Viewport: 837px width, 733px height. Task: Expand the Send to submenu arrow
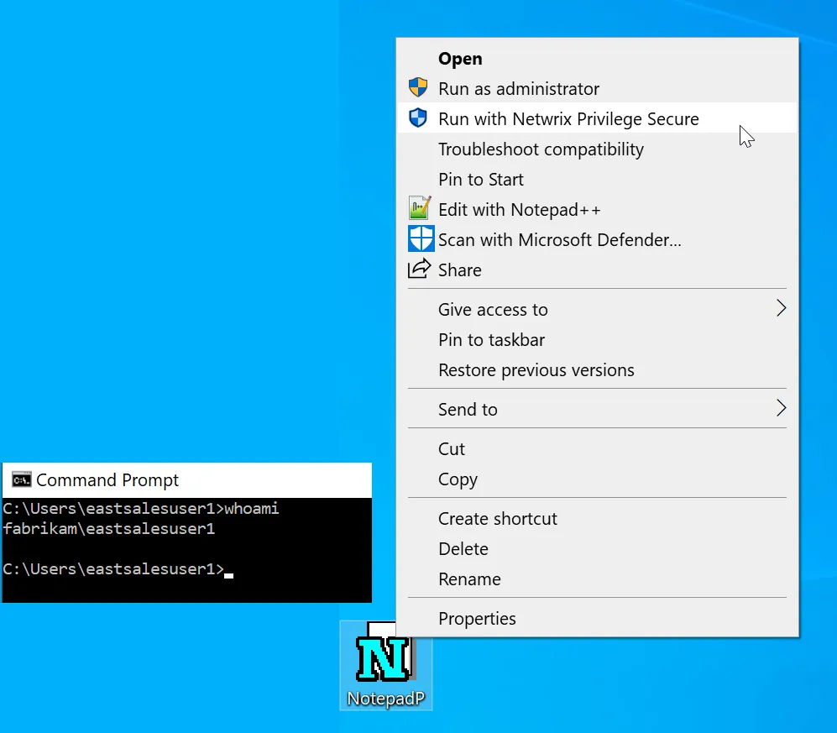tap(781, 408)
